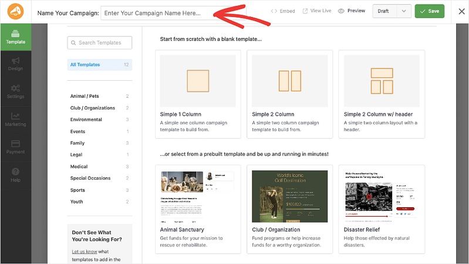
Task: Open the Help sidebar item
Action: 15,174
